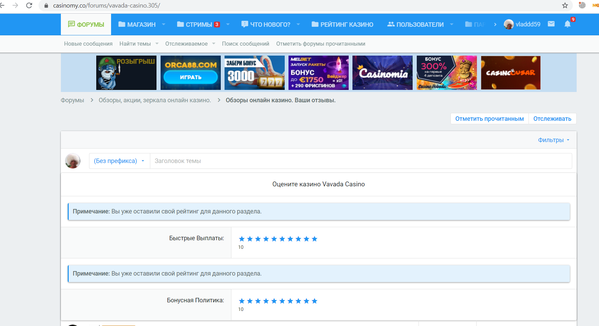
Task: Open the ORCA88.COM banner ad
Action: pos(190,73)
